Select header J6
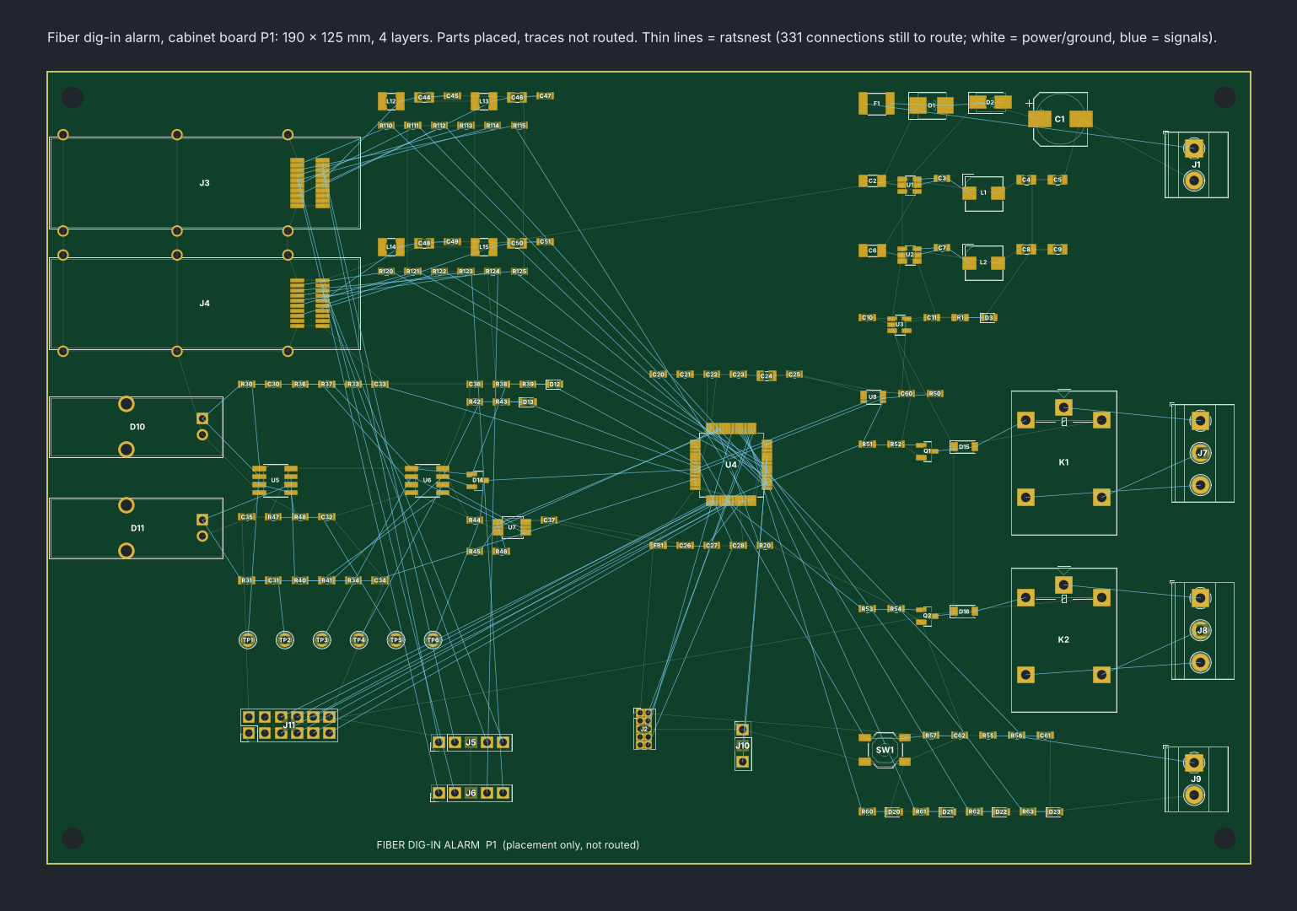 coord(471,793)
